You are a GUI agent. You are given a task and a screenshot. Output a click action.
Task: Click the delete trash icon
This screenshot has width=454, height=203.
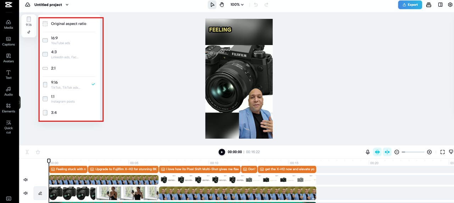[x=38, y=152]
